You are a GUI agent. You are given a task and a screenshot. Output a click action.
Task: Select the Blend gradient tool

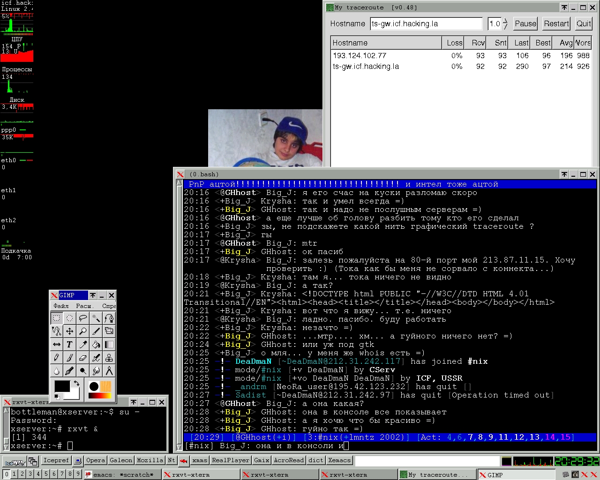click(109, 345)
